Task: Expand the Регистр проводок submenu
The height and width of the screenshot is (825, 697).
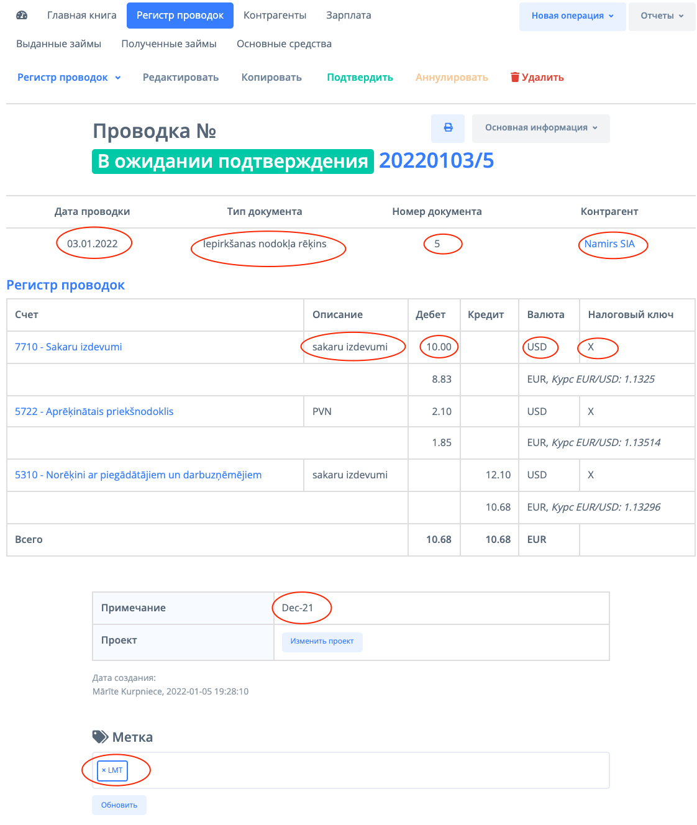Action: pos(69,78)
